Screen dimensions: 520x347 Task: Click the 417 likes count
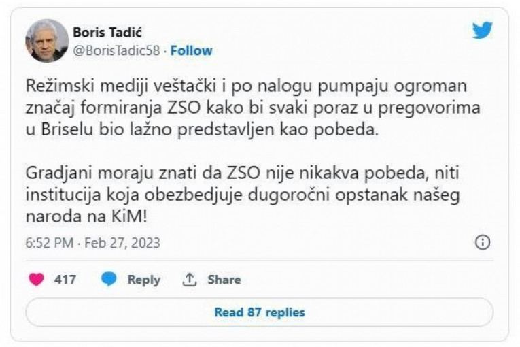(65, 280)
